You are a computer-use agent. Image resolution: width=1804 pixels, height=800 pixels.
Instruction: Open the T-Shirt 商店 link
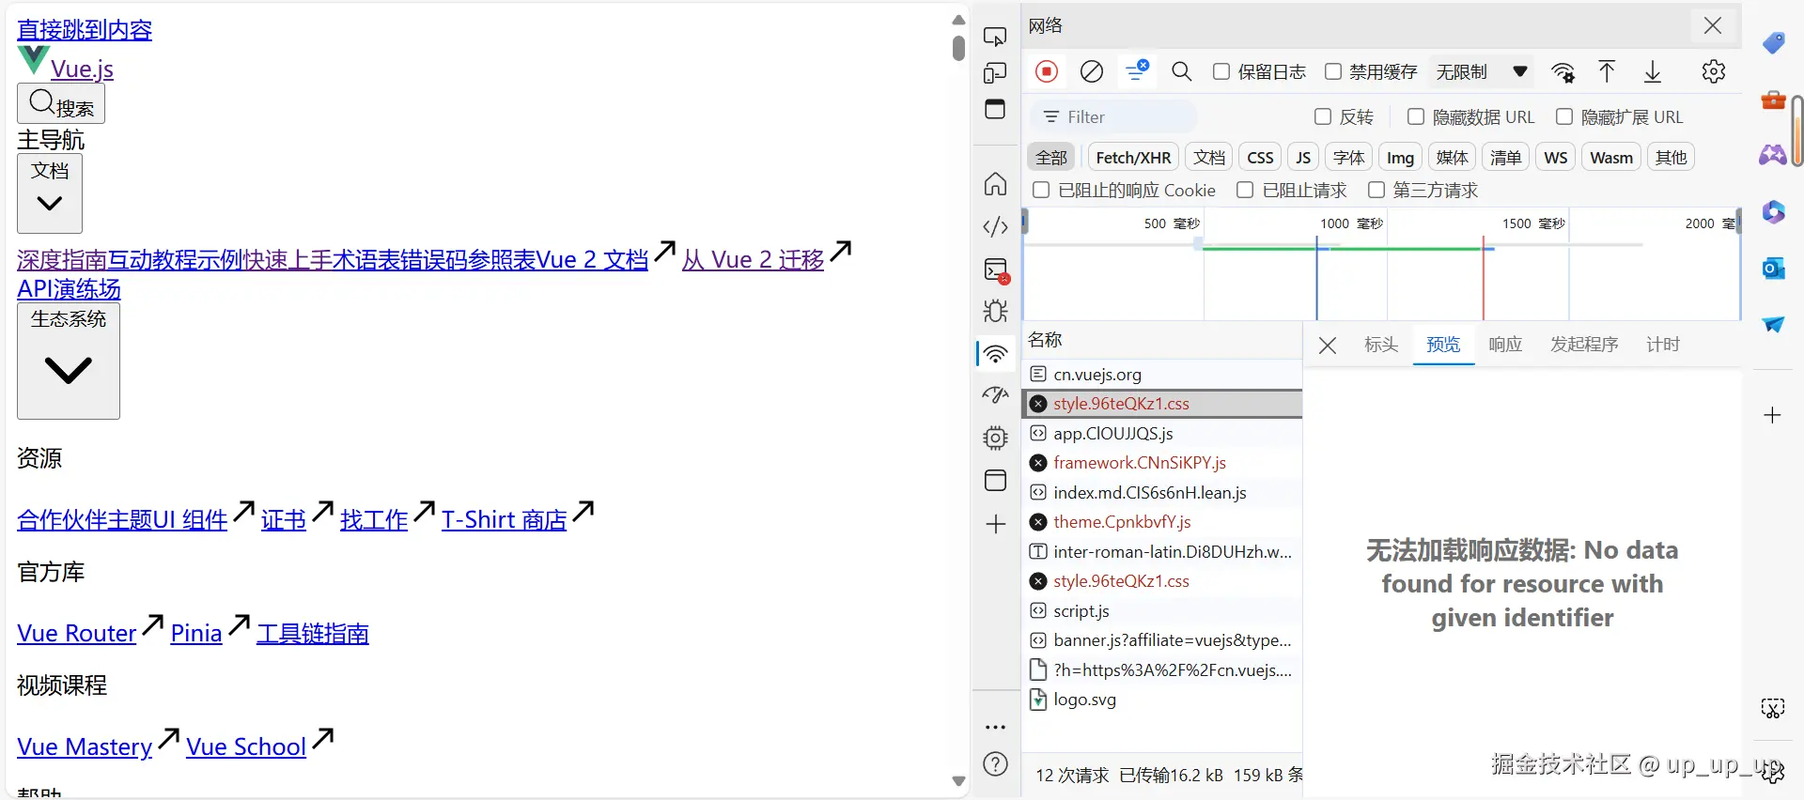point(505,519)
